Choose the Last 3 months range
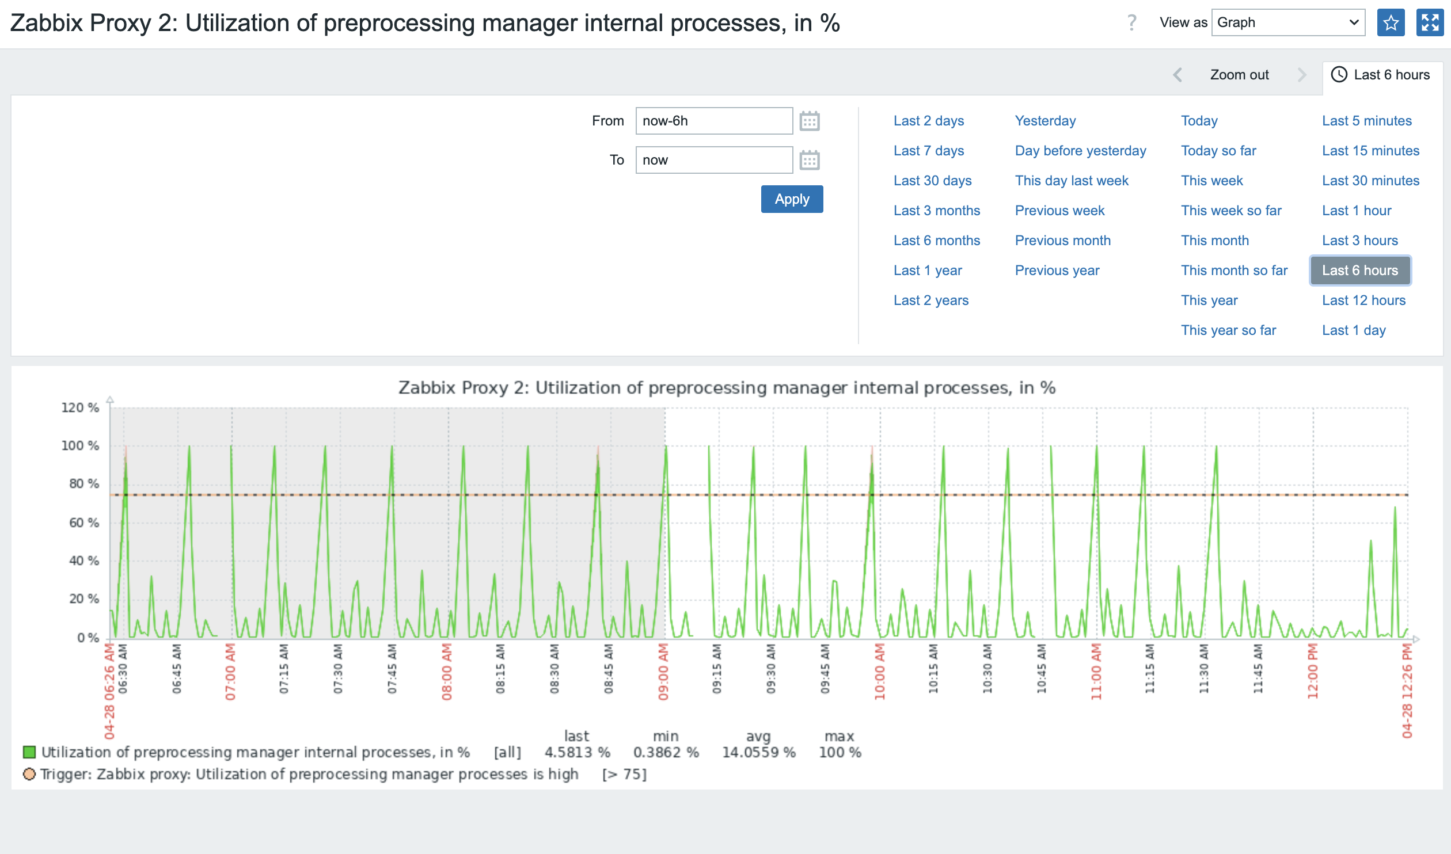Image resolution: width=1451 pixels, height=854 pixels. tap(937, 211)
